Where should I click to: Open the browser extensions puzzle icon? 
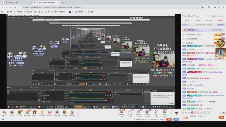click(x=208, y=7)
